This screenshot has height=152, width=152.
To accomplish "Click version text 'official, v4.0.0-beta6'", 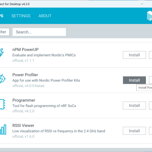I will click(28, 86).
